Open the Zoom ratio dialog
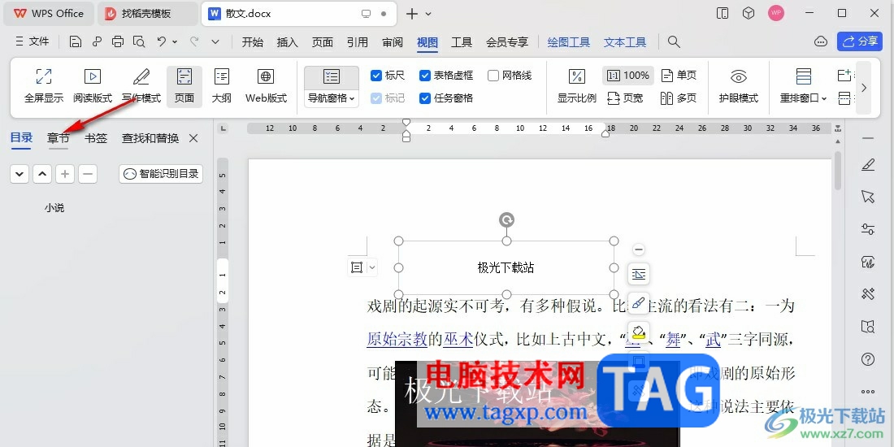The image size is (894, 447). click(576, 86)
